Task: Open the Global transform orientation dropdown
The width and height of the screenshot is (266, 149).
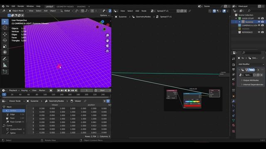Action: point(66,11)
